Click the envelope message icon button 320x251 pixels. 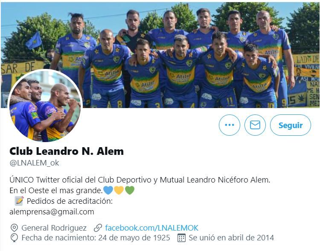255,125
